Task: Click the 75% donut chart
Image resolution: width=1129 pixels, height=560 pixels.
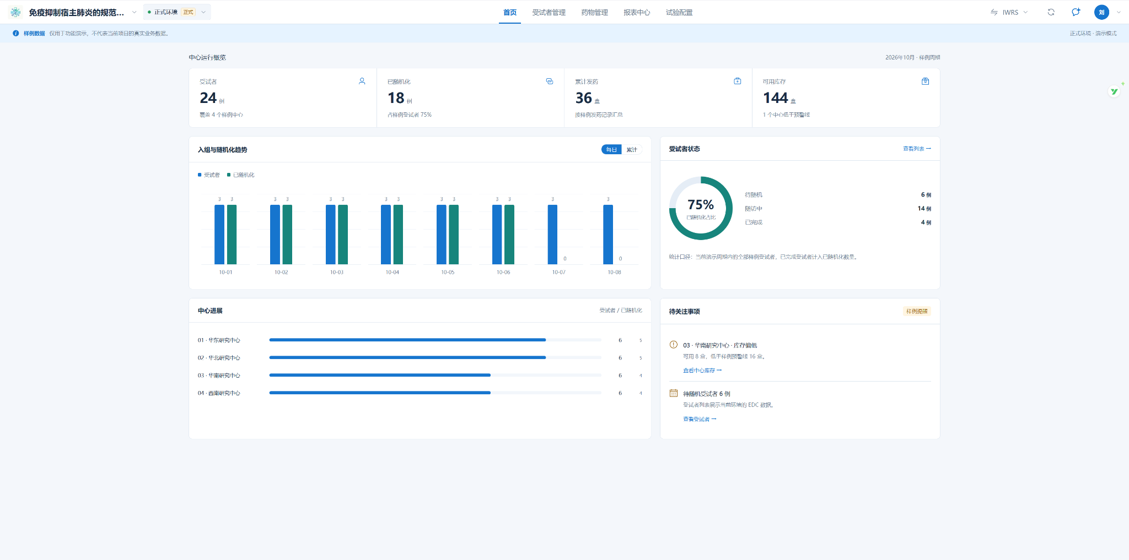Action: pyautogui.click(x=701, y=208)
